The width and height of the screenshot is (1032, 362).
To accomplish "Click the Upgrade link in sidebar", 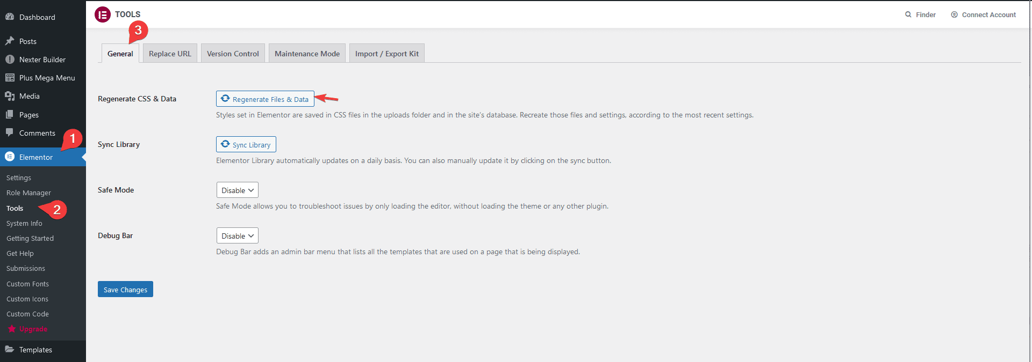I will [x=33, y=329].
